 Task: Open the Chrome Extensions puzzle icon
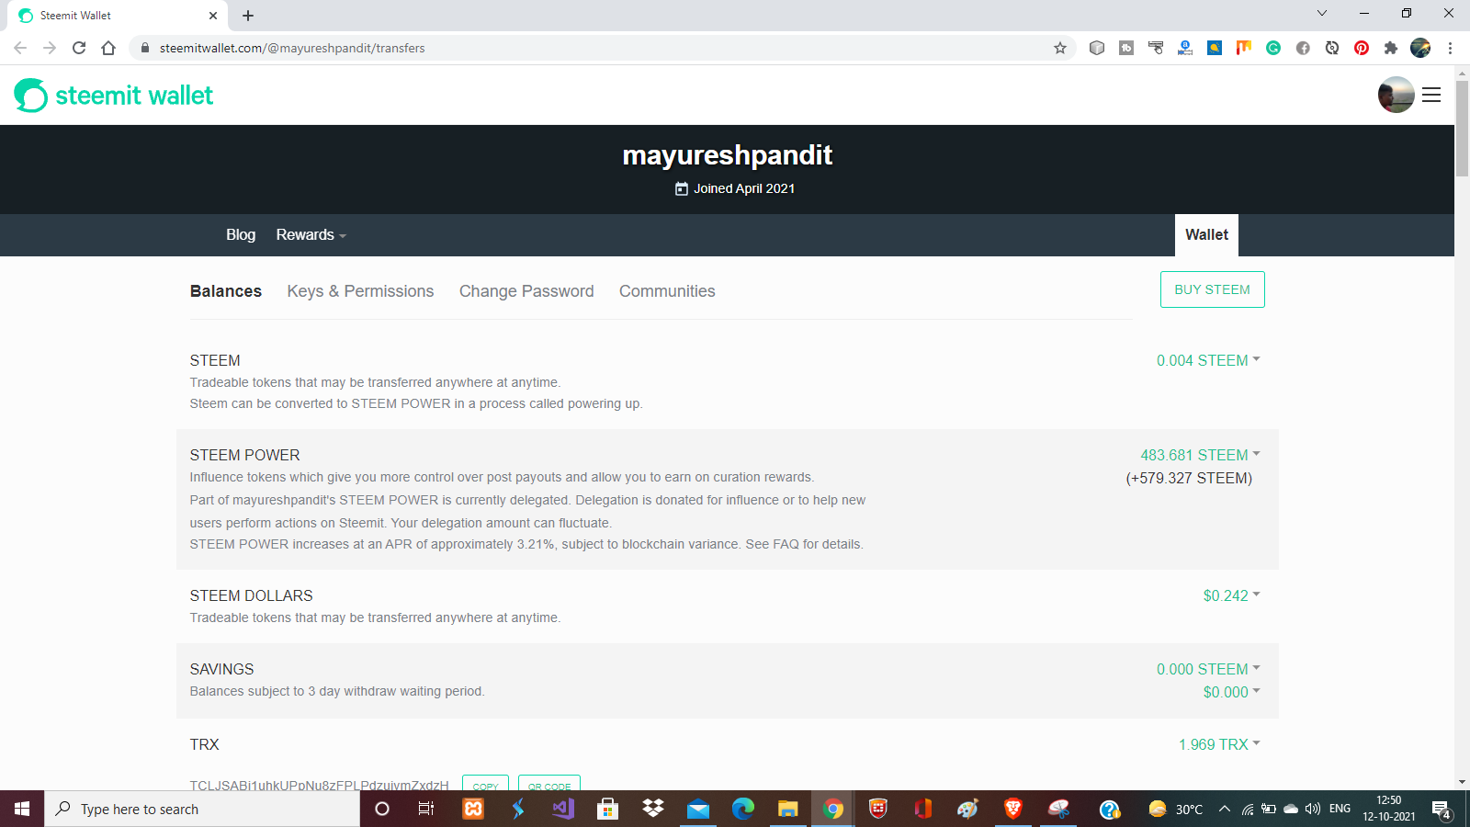1391,48
